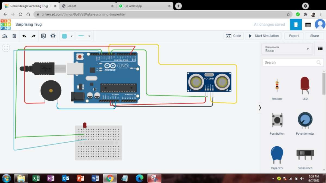326x183 pixels.
Task: Open Windows Start menu
Action: click(6, 178)
